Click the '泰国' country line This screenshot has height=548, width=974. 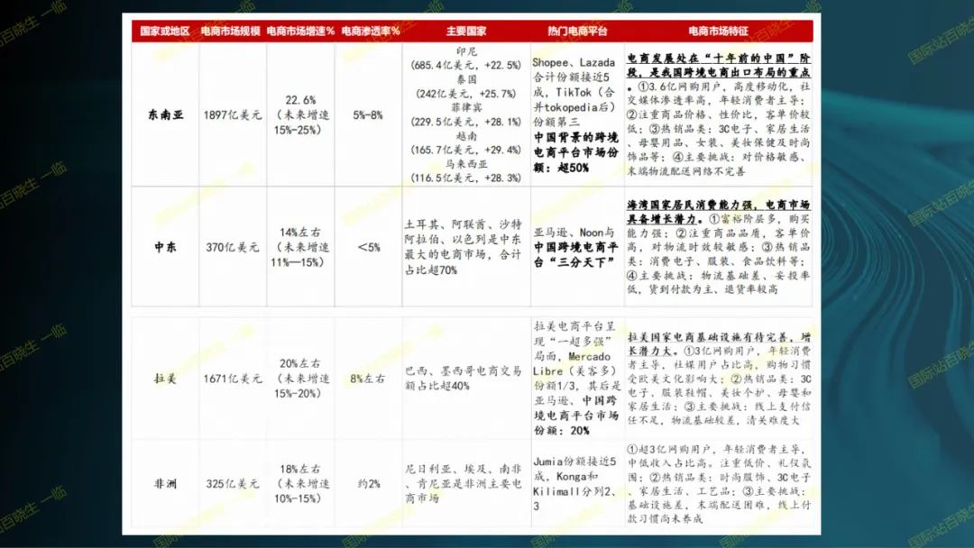pyautogui.click(x=466, y=79)
